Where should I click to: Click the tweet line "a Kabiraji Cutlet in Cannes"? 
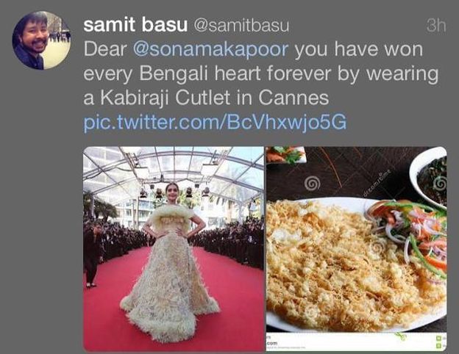coord(207,98)
